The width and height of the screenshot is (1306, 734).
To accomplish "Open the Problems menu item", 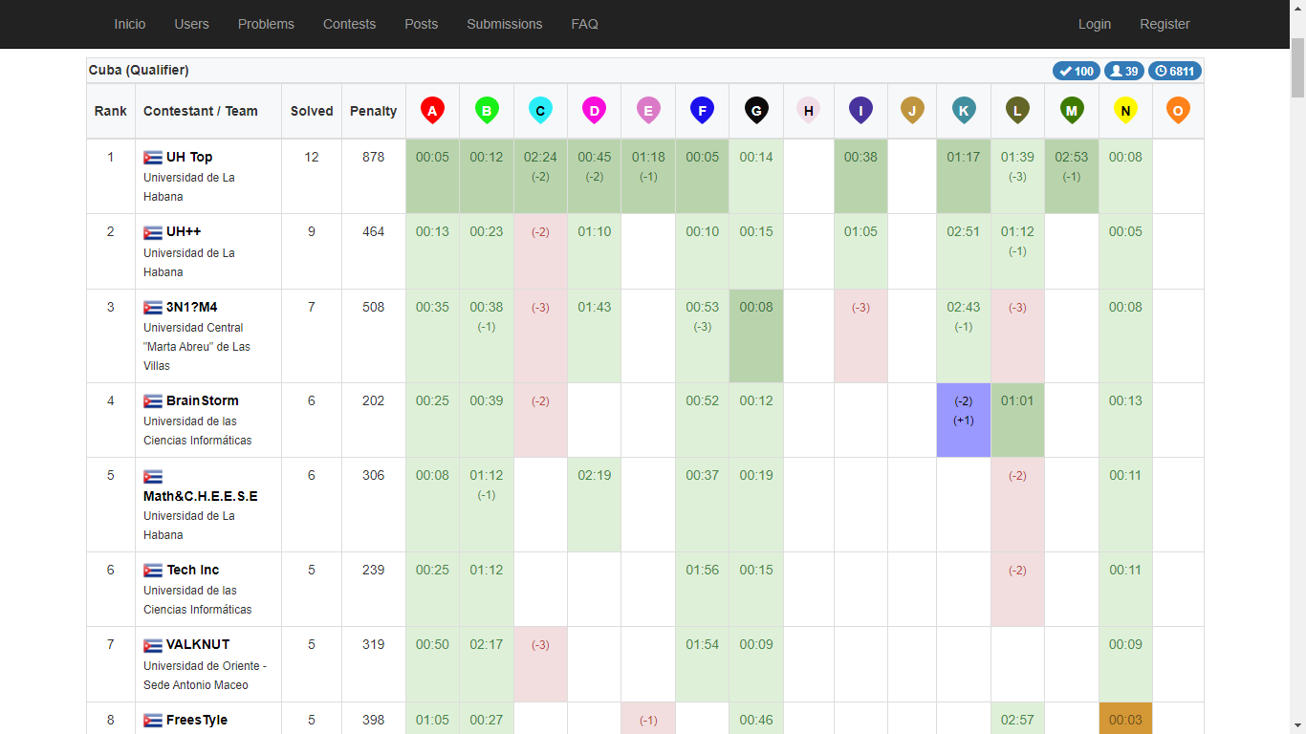I will click(266, 24).
